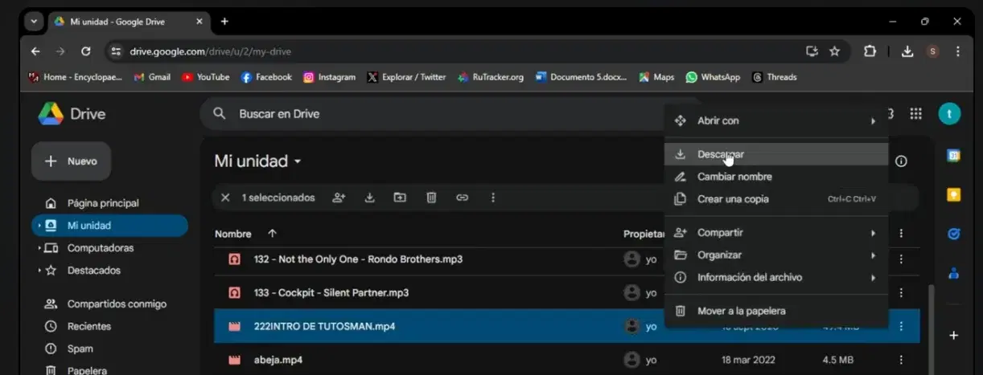Choose Crear una copia in the context menu
The width and height of the screenshot is (983, 375).
[x=776, y=199]
